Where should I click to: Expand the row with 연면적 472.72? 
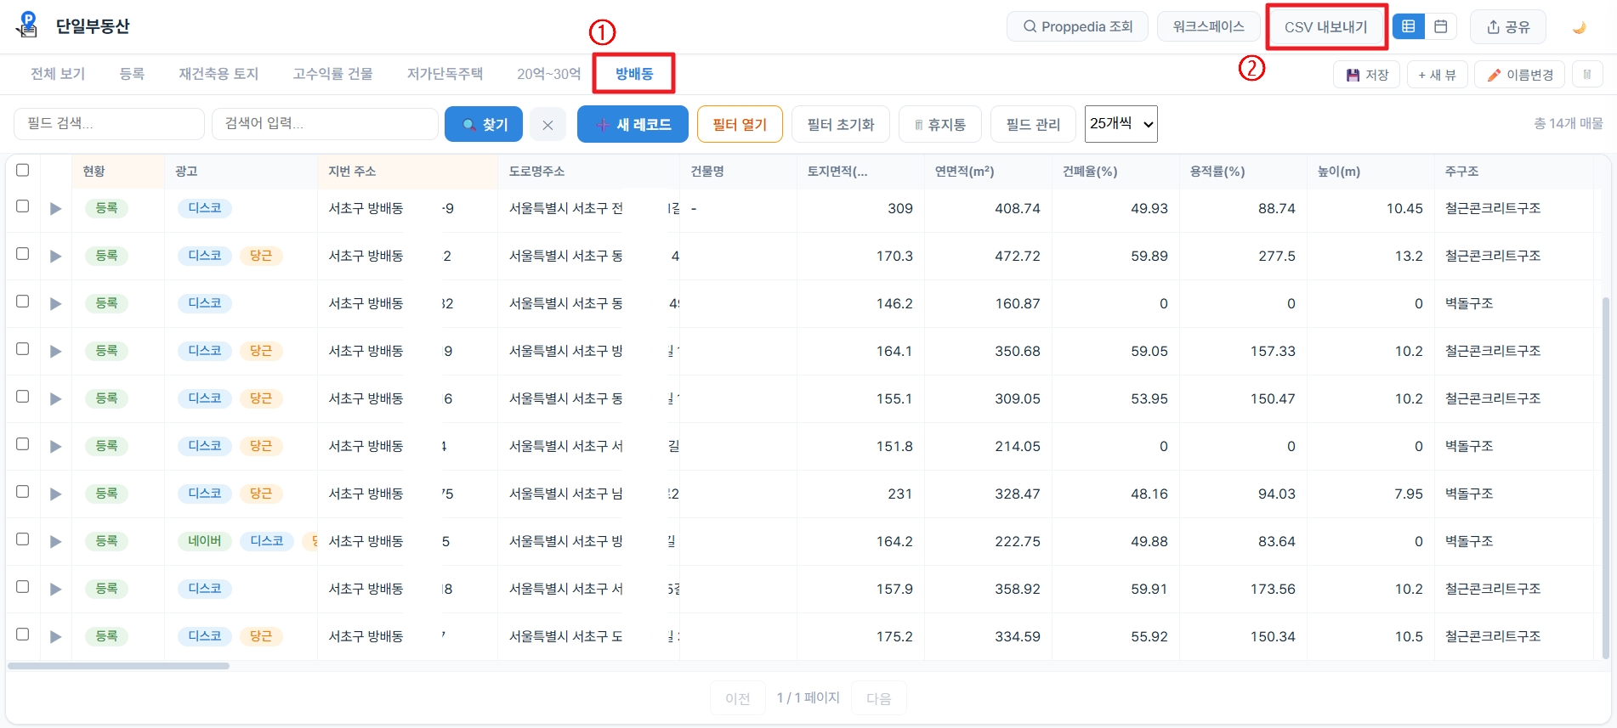[56, 257]
